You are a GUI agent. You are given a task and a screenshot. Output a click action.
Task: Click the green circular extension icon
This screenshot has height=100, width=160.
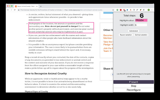[x=117, y=10]
